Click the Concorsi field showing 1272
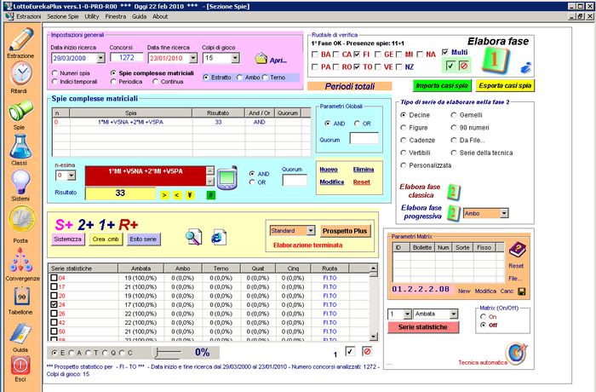 point(127,57)
